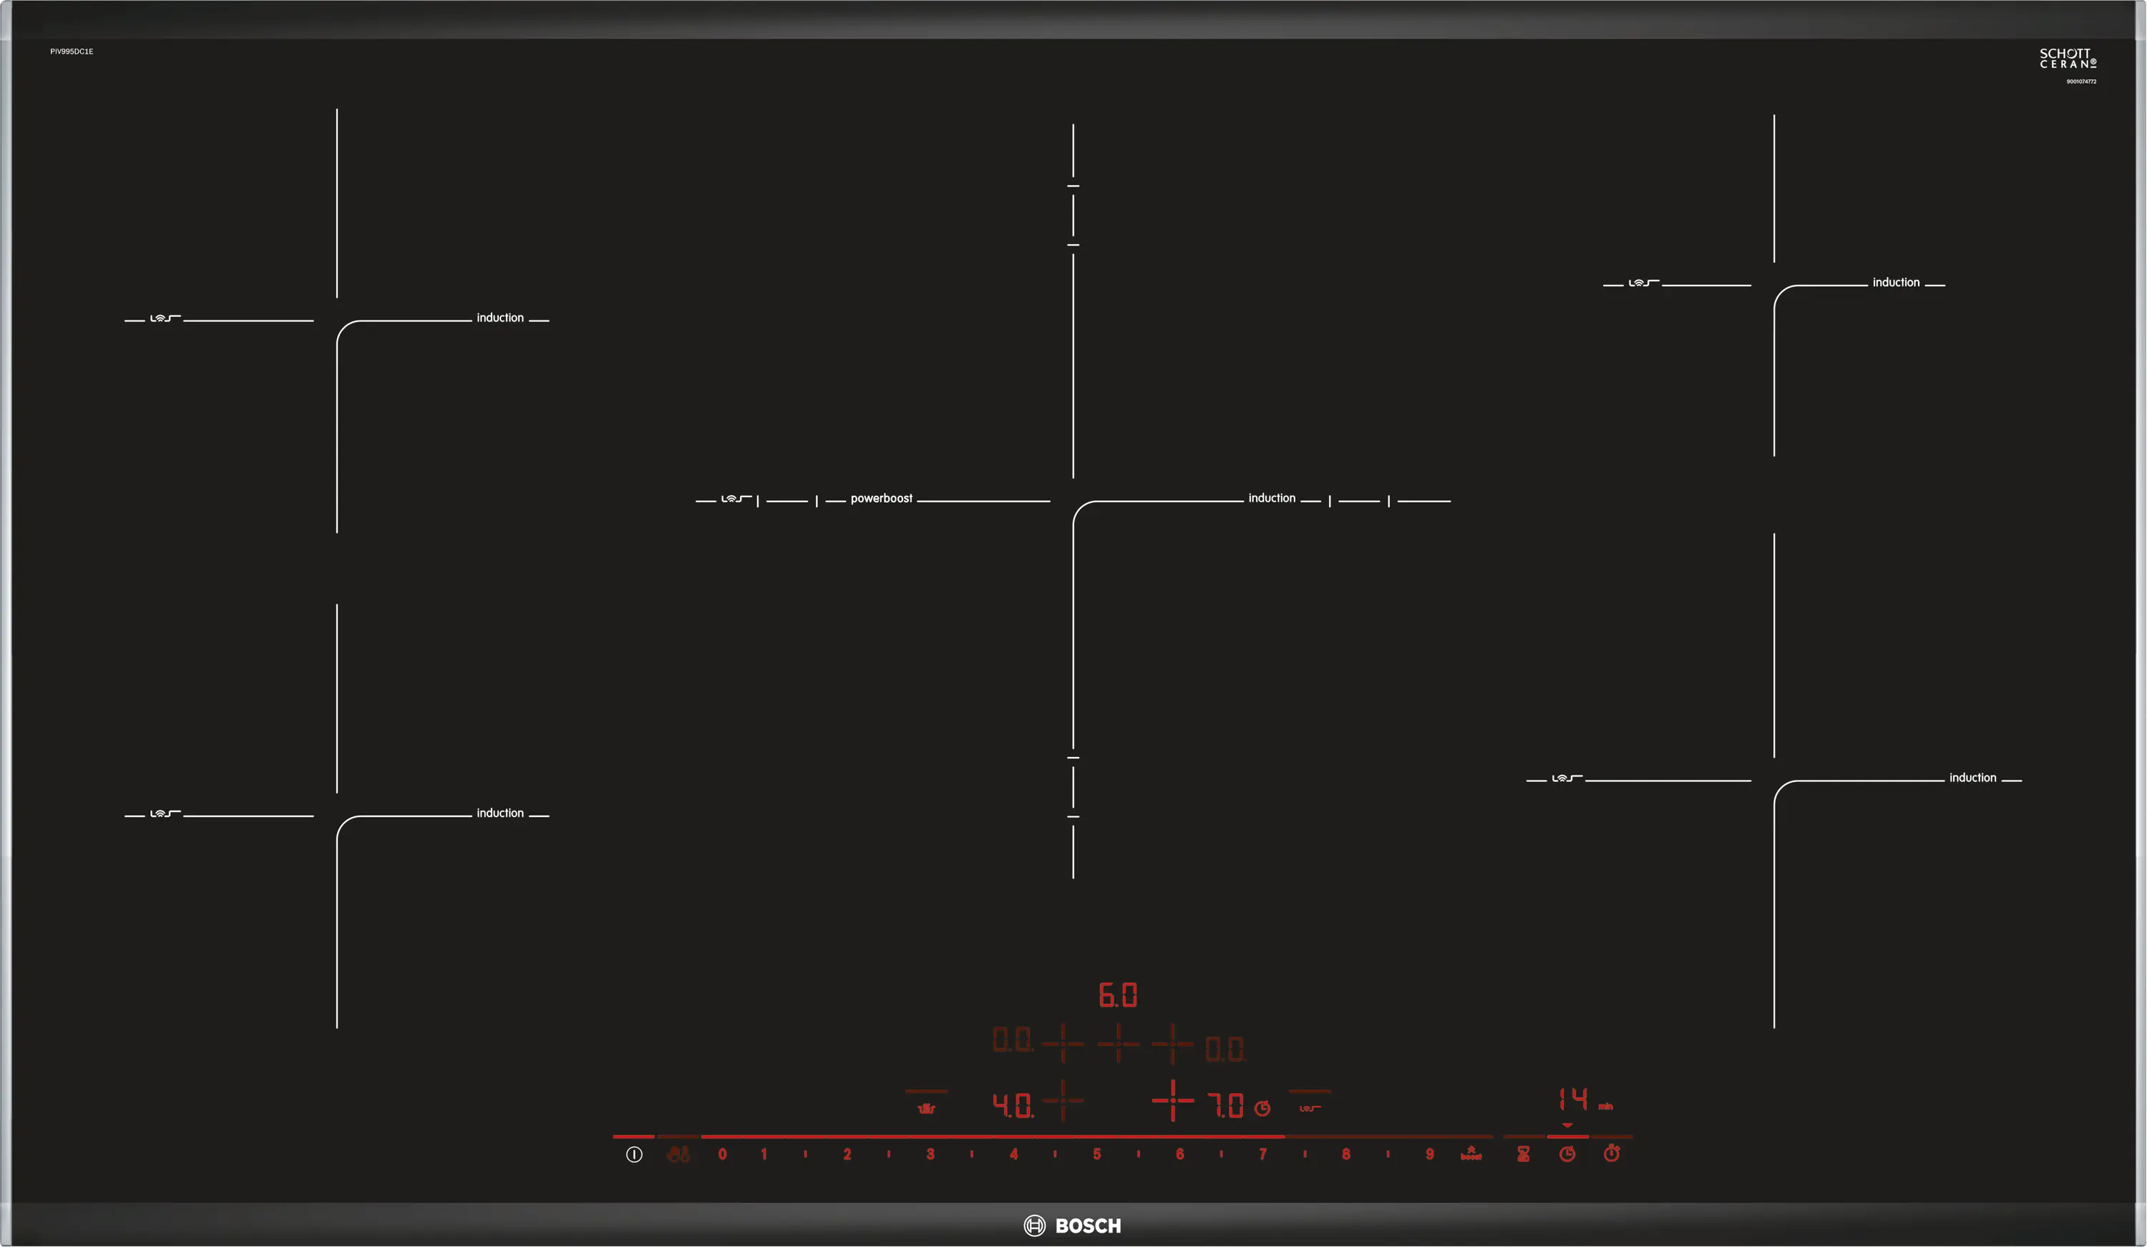Select the cooking time clock icon
Image resolution: width=2147 pixels, height=1247 pixels.
pos(1567,1154)
